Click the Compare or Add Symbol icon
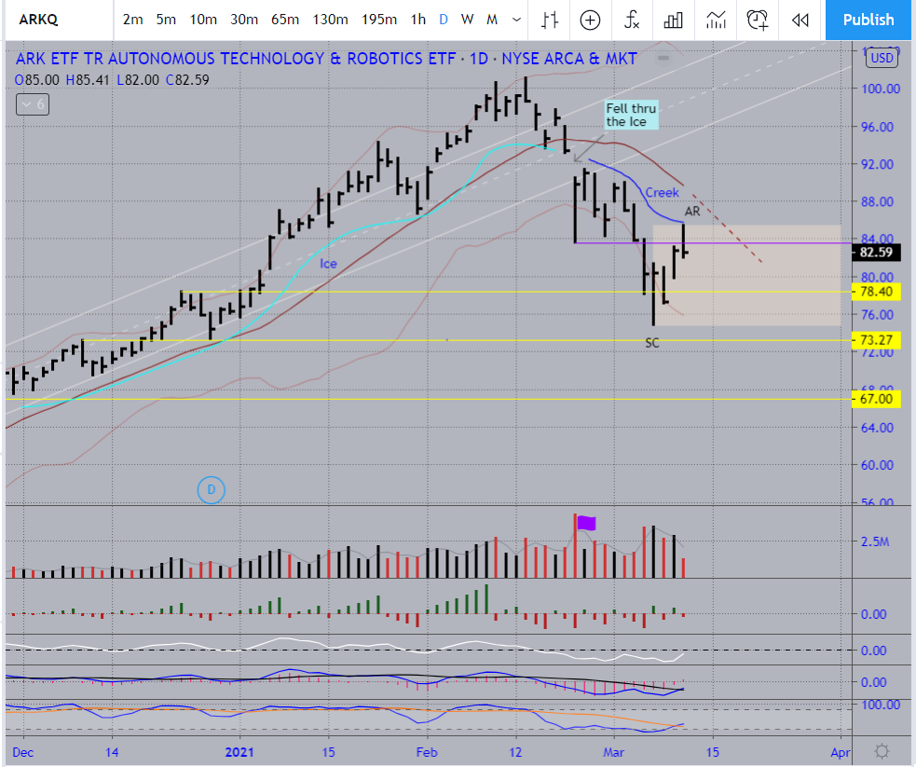The height and width of the screenshot is (767, 916). 590,20
